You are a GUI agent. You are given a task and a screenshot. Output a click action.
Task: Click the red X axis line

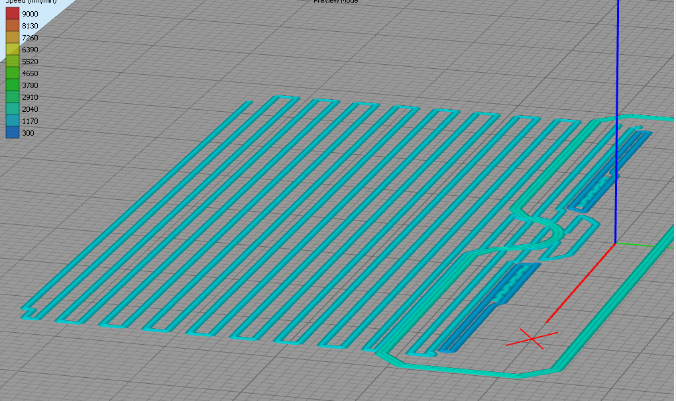(x=581, y=283)
